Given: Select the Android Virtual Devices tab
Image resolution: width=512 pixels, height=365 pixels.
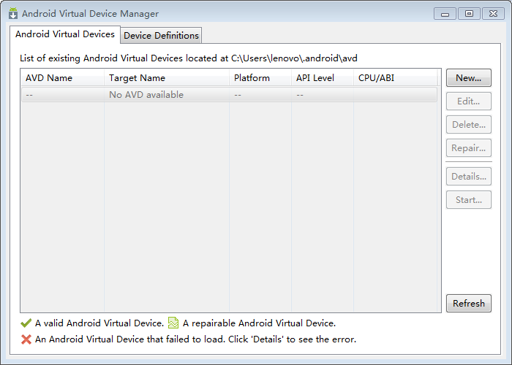Looking at the screenshot, I should click(65, 34).
